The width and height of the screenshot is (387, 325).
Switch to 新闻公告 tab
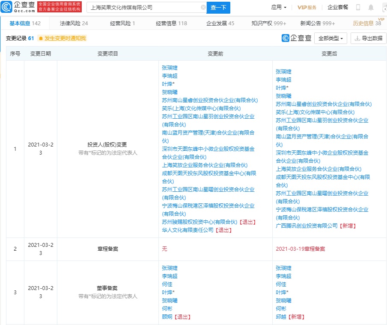(x=318, y=23)
